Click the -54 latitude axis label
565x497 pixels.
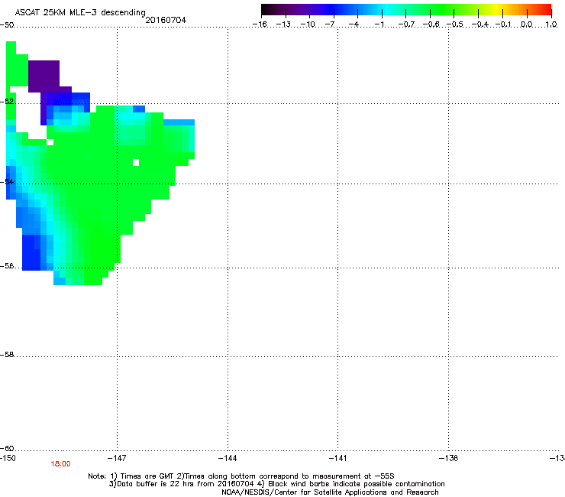pyautogui.click(x=7, y=181)
